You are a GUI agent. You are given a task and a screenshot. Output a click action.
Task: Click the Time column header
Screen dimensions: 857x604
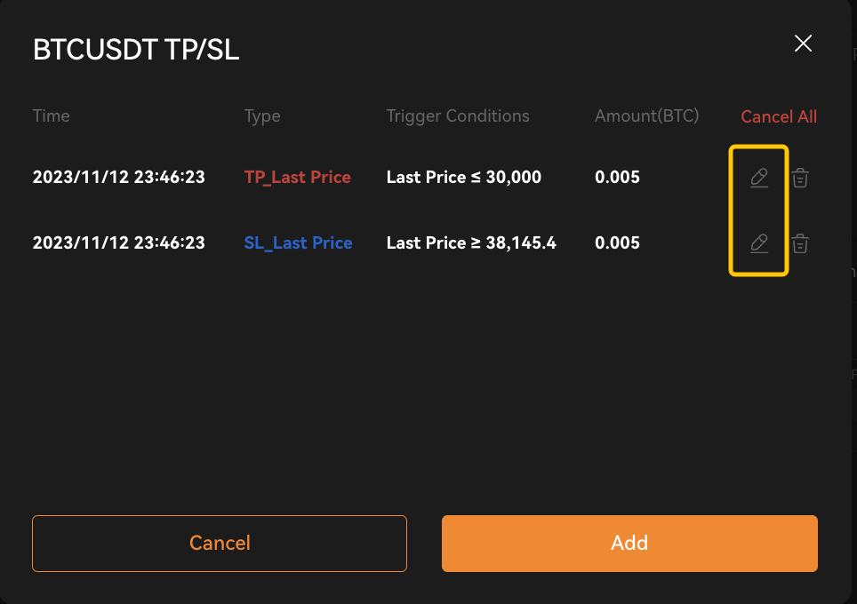click(51, 115)
